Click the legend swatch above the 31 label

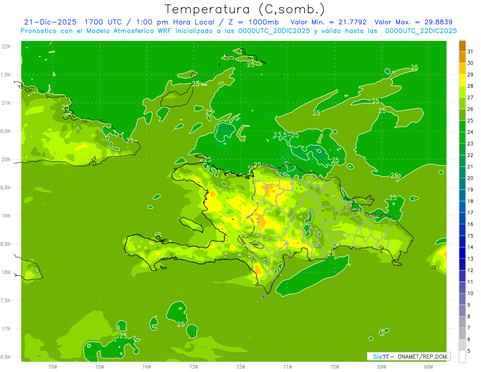[462, 46]
